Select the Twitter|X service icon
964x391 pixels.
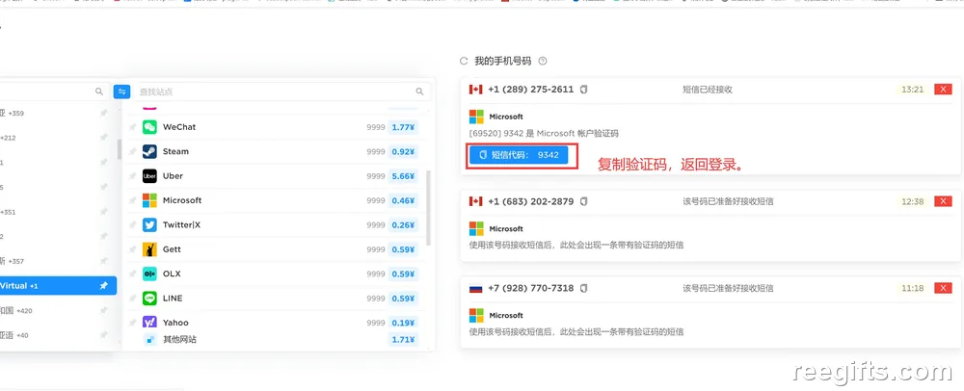click(x=149, y=225)
